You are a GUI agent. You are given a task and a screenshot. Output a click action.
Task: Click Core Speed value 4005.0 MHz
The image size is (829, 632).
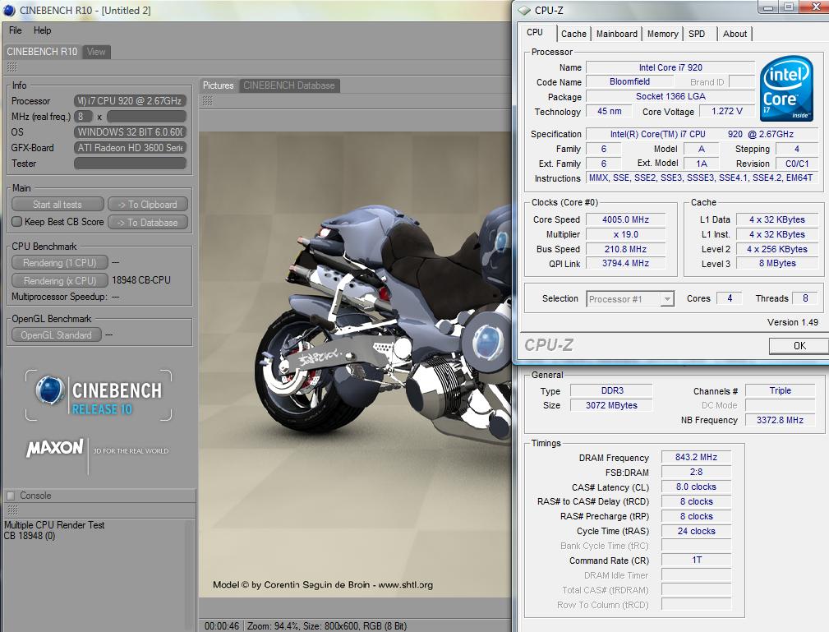(625, 219)
